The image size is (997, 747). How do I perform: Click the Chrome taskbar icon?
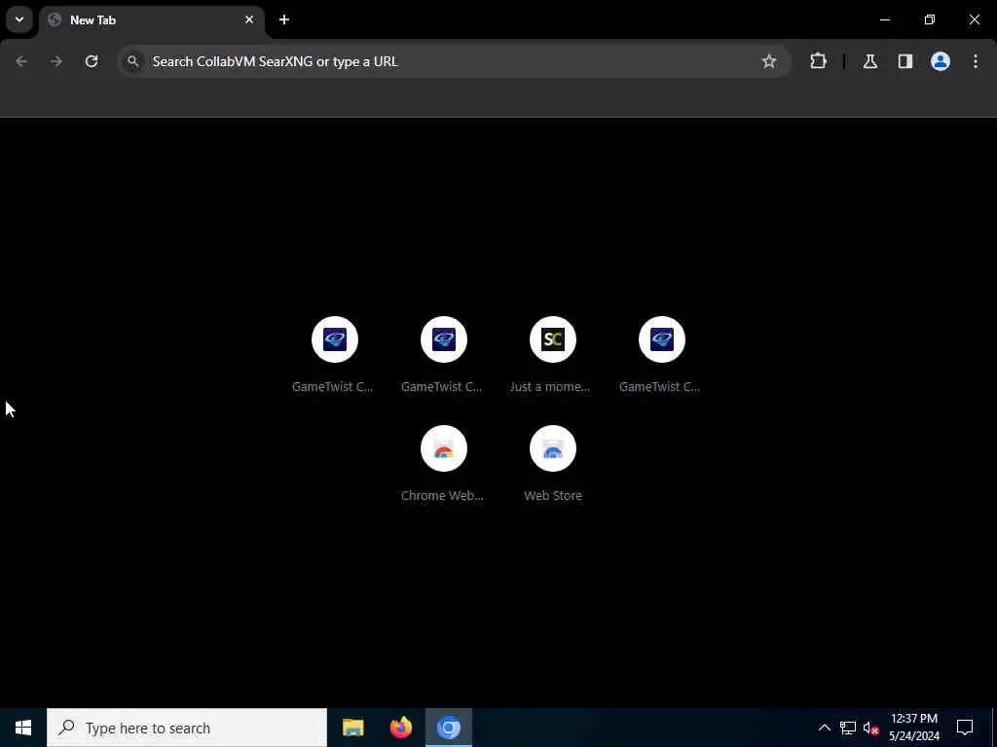[x=448, y=728]
